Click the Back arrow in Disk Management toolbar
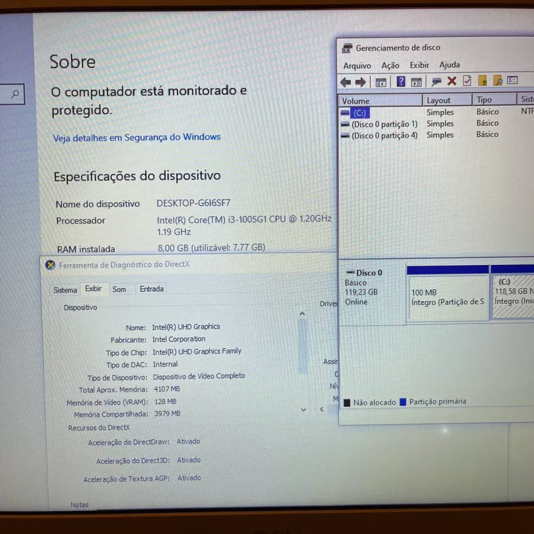 click(x=345, y=82)
